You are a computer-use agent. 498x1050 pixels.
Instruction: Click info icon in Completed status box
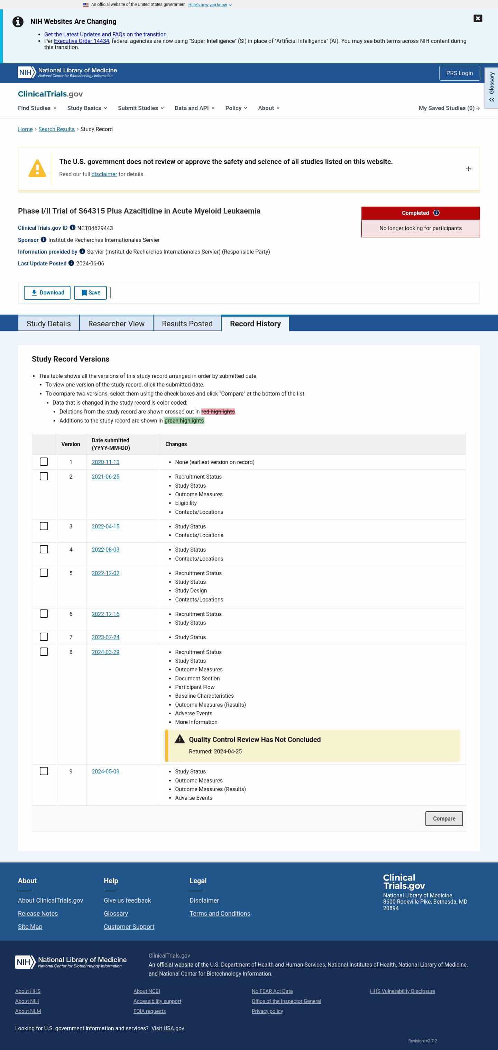[436, 213]
